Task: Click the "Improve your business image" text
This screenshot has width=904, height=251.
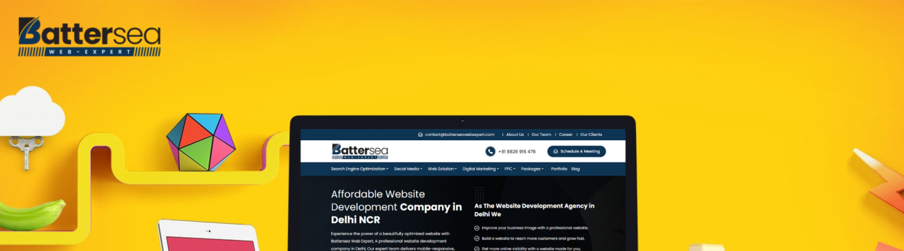Action: pos(534,228)
